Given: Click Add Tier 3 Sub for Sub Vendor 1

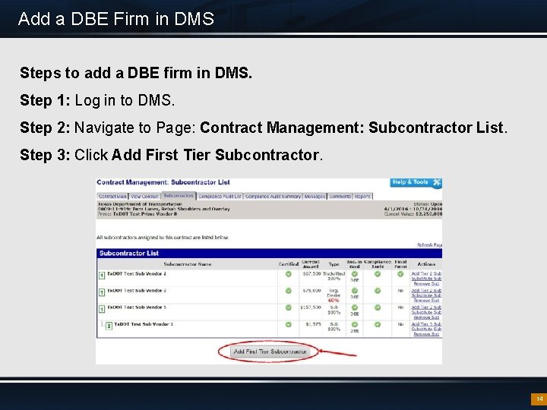Looking at the screenshot, I should coord(426,324).
